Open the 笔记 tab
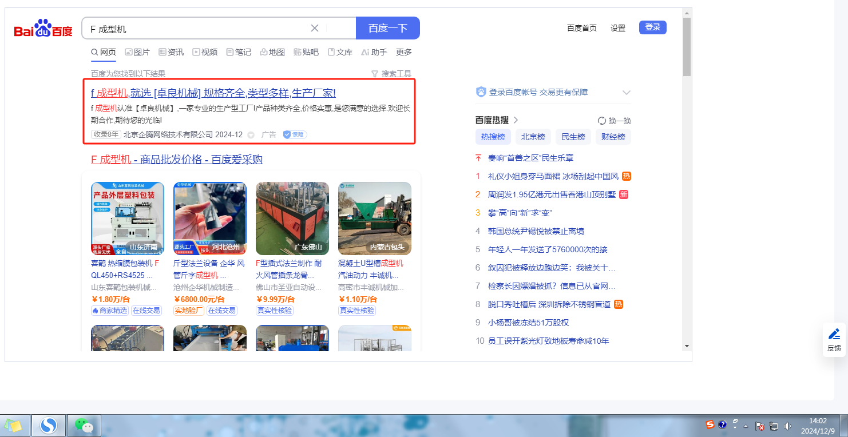The image size is (848, 437). pyautogui.click(x=239, y=52)
